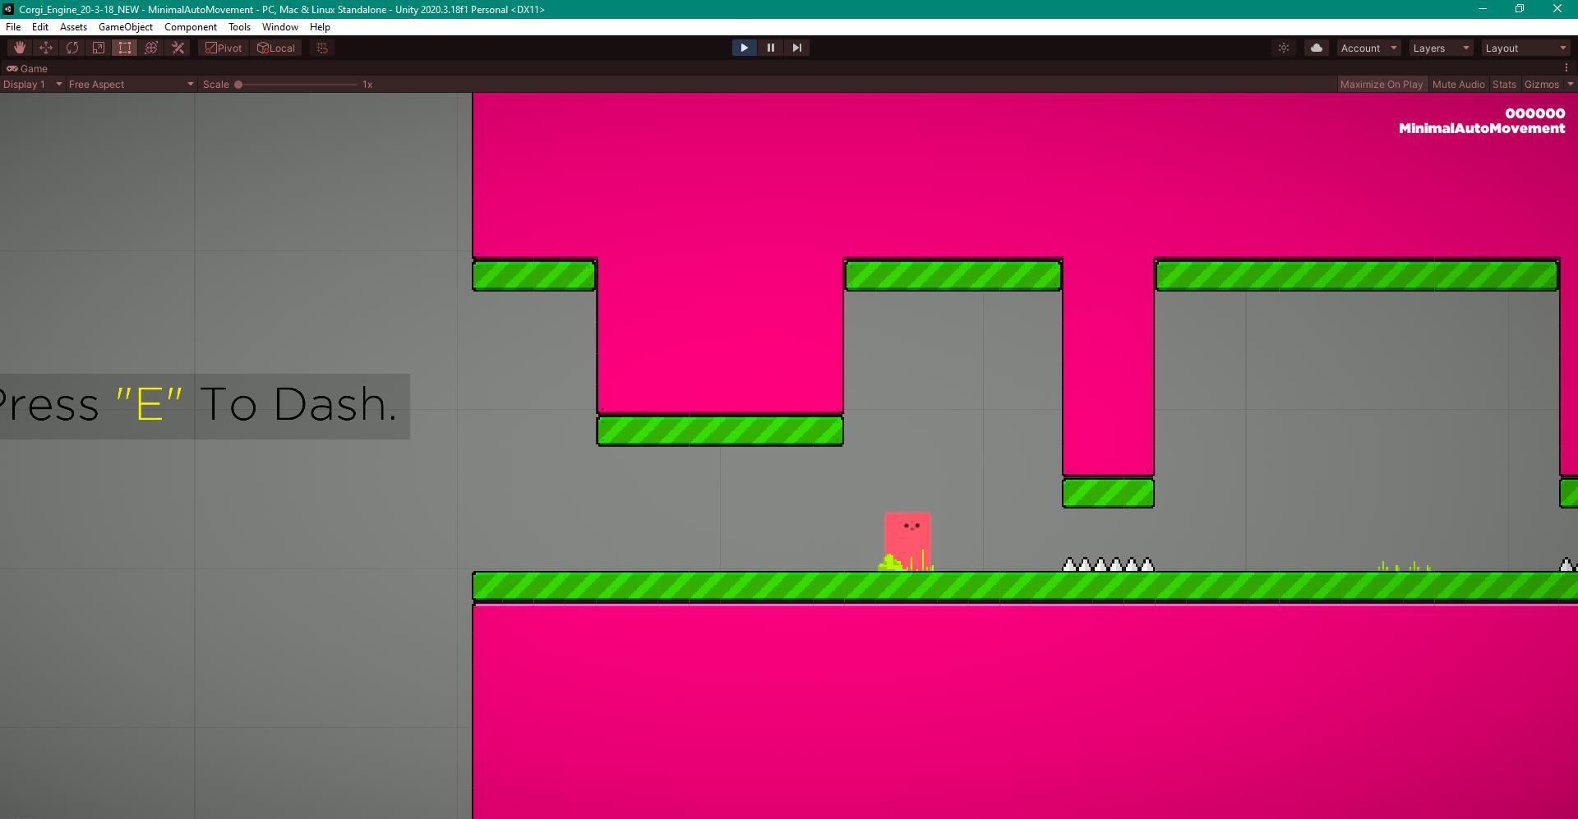Viewport: 1578px width, 819px height.
Task: Expand the Free Aspect dropdown
Action: tap(131, 85)
